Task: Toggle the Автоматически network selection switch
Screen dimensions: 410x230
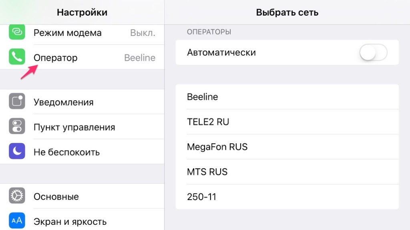Action: [x=373, y=52]
